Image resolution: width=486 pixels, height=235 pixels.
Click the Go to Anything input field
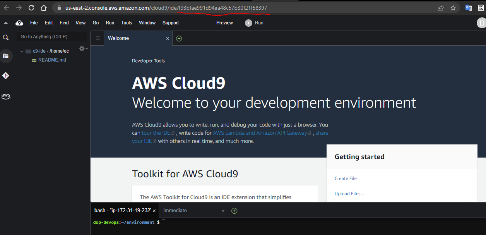coord(52,36)
